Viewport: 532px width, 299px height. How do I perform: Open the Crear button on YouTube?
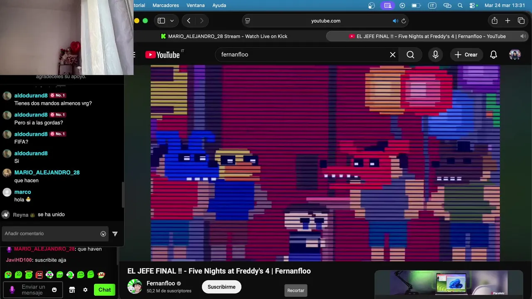[466, 54]
